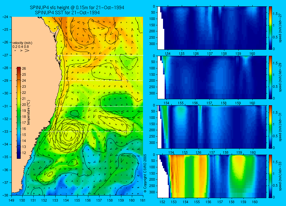Select the 'speed (m/s) lat=-33' label
Screen dimensions: 286x206
pos(280,176)
